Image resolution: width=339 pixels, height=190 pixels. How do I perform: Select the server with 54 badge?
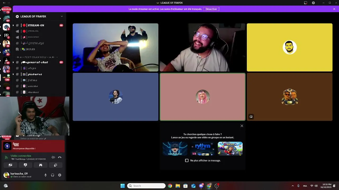tap(6, 18)
